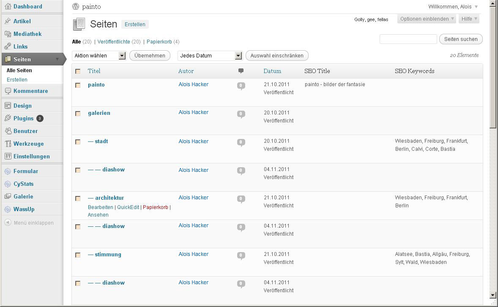Check the box for the painto page
Image resolution: width=498 pixels, height=307 pixels.
click(x=78, y=85)
